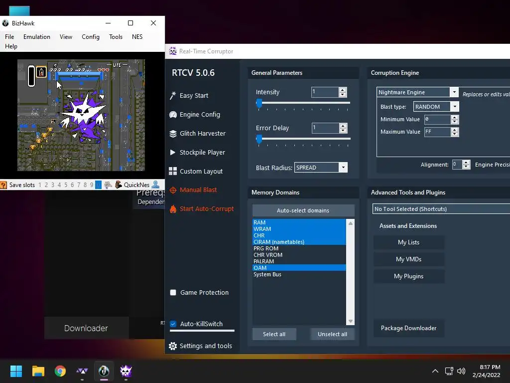Deselect RAM memory domain

pyautogui.click(x=299, y=222)
